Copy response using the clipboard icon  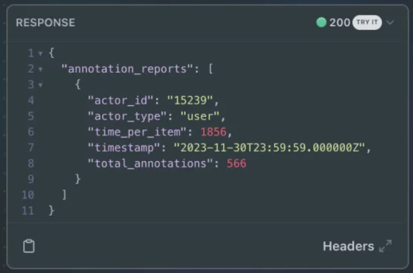coord(29,246)
